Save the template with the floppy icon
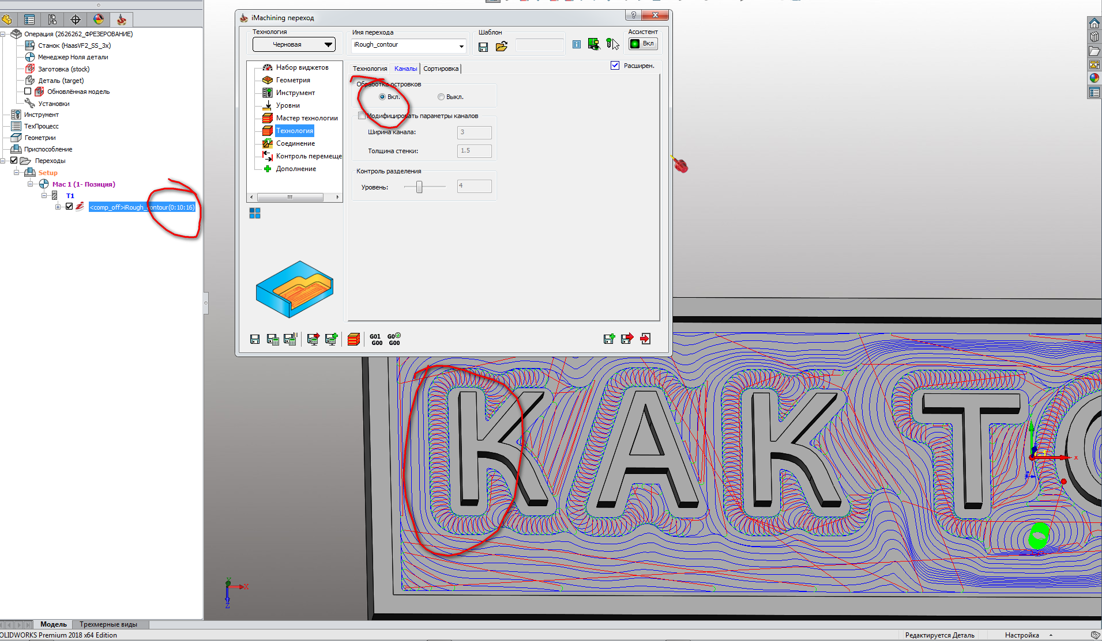This screenshot has height=641, width=1102. 483,46
